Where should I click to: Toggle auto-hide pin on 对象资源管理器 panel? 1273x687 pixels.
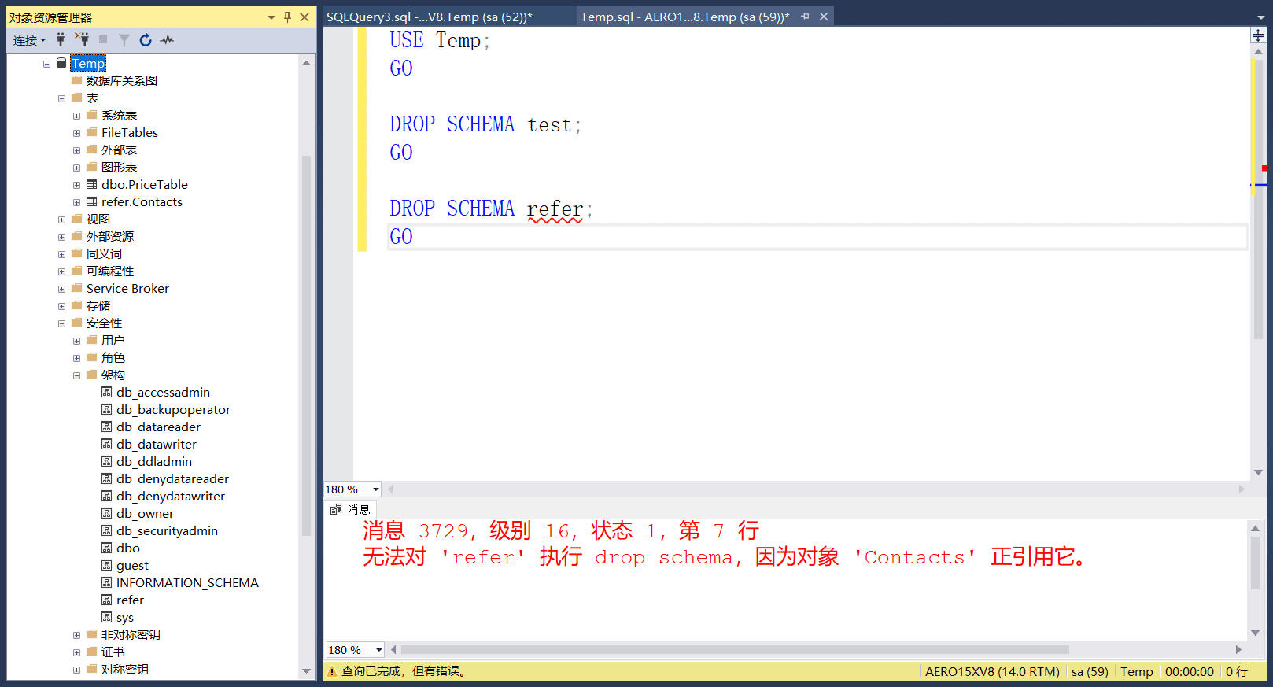[x=288, y=17]
